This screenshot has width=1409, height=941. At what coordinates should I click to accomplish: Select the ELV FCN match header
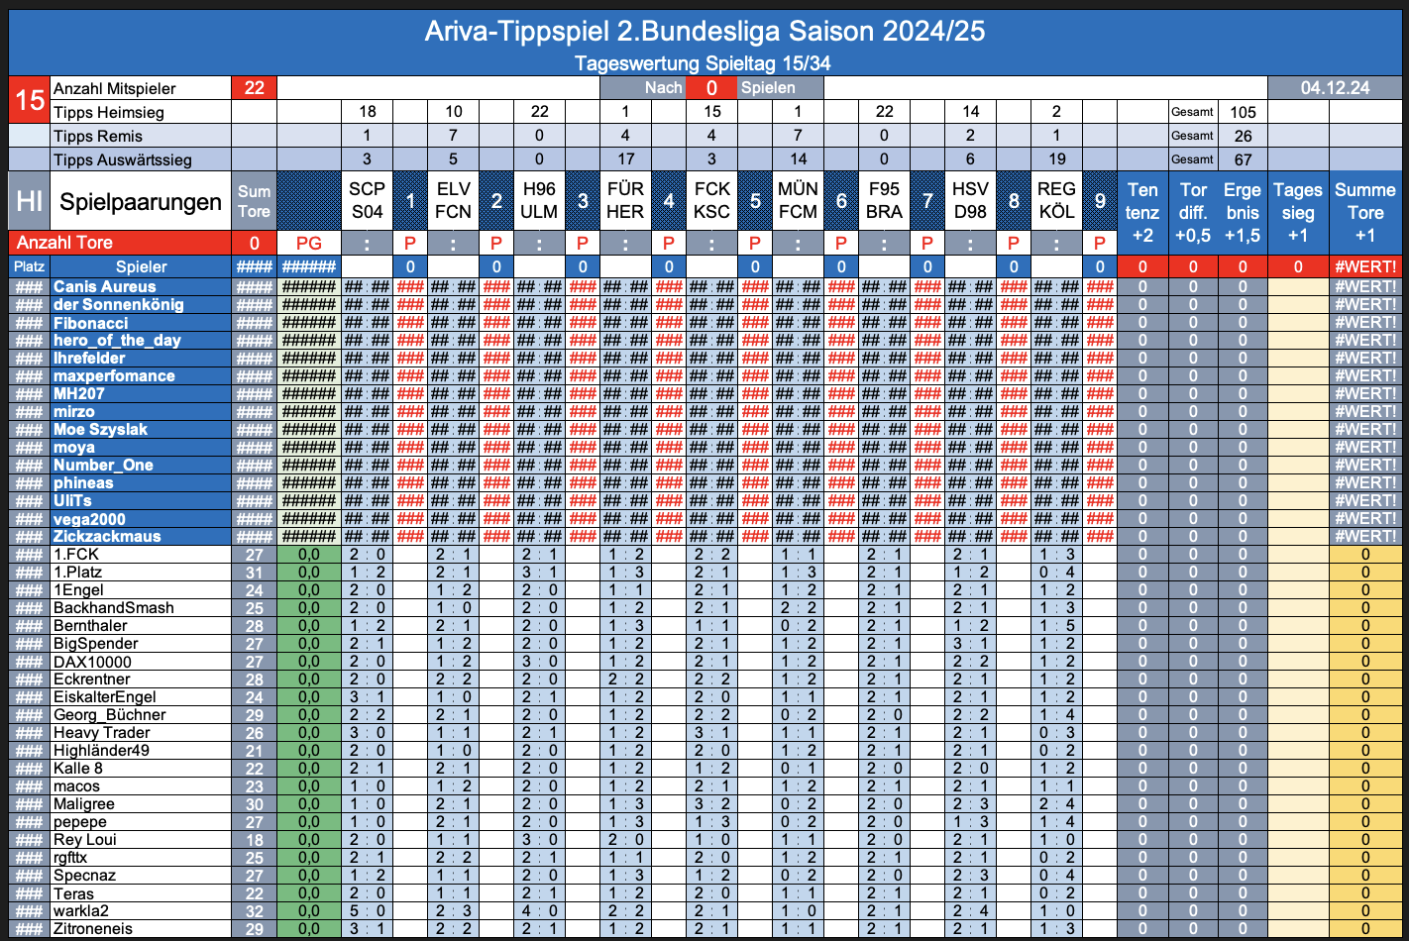453,200
